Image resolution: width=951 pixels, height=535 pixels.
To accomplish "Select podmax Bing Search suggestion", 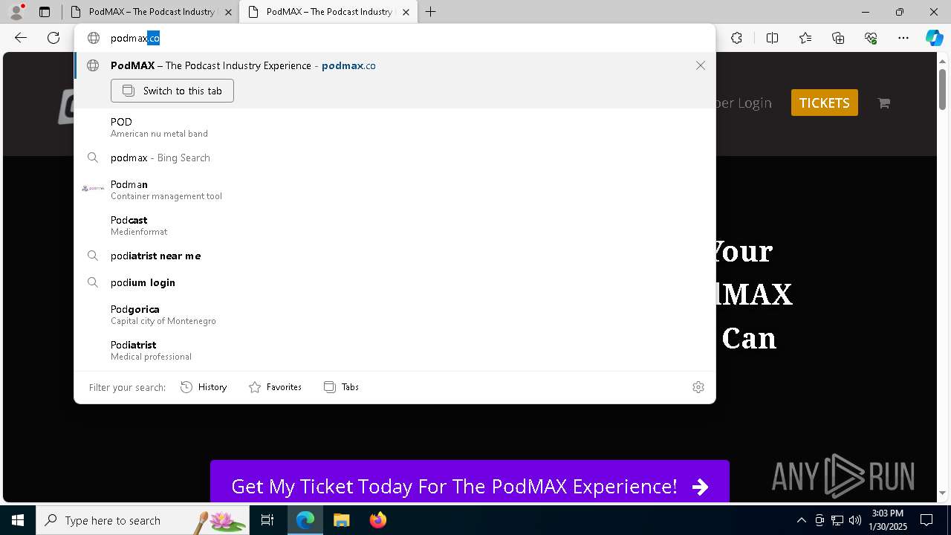I will point(395,158).
